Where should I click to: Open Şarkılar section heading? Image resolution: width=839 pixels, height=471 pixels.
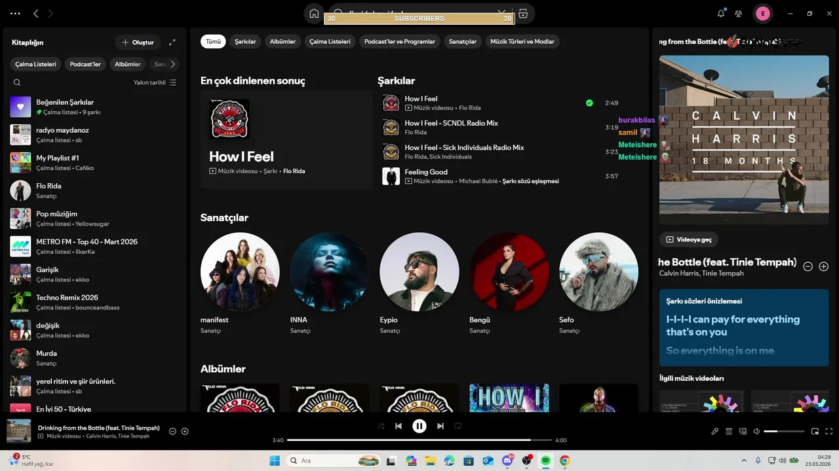pos(396,81)
